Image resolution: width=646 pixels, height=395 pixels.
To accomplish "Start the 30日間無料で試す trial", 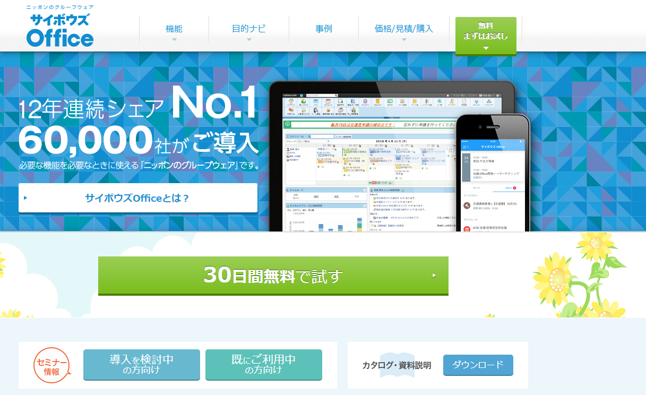I will point(273,276).
